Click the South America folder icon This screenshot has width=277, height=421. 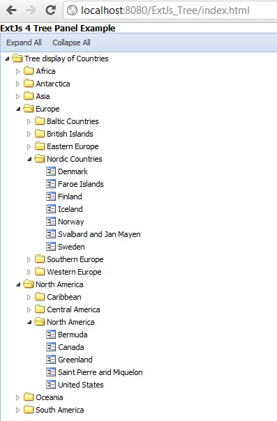point(29,410)
